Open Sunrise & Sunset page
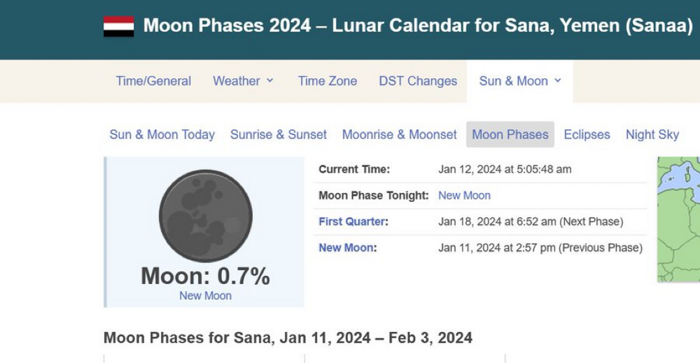 (x=279, y=134)
